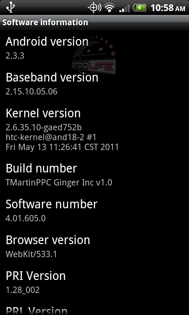Image resolution: width=189 pixels, height=315 pixels.
Task: Tap WebKit/533.1 value
Action: tap(31, 254)
